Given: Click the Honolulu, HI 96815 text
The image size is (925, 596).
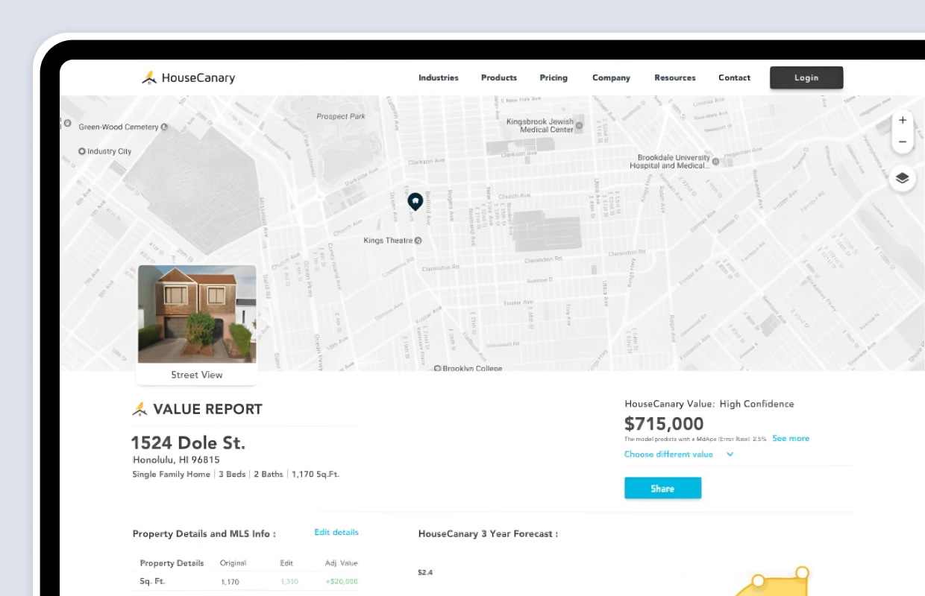Looking at the screenshot, I should [x=176, y=460].
